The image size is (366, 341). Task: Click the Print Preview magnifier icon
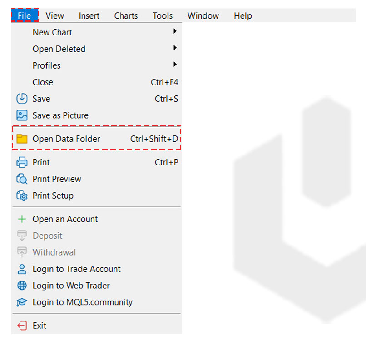pos(22,179)
